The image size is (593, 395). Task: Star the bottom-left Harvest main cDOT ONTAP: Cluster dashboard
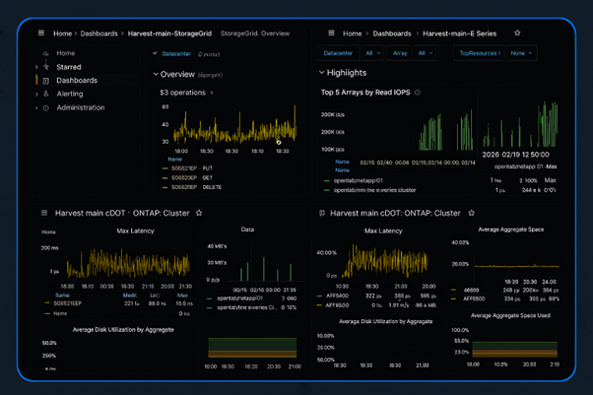pyautogui.click(x=199, y=213)
